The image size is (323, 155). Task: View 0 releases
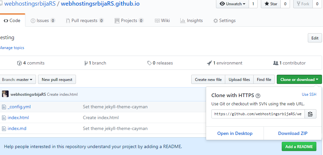pos(160,63)
